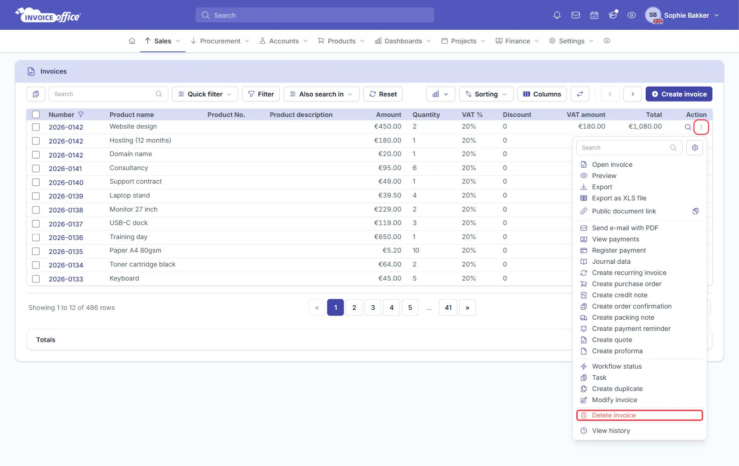739x466 pixels.
Task: Click the action menu Search field
Action: click(x=629, y=148)
